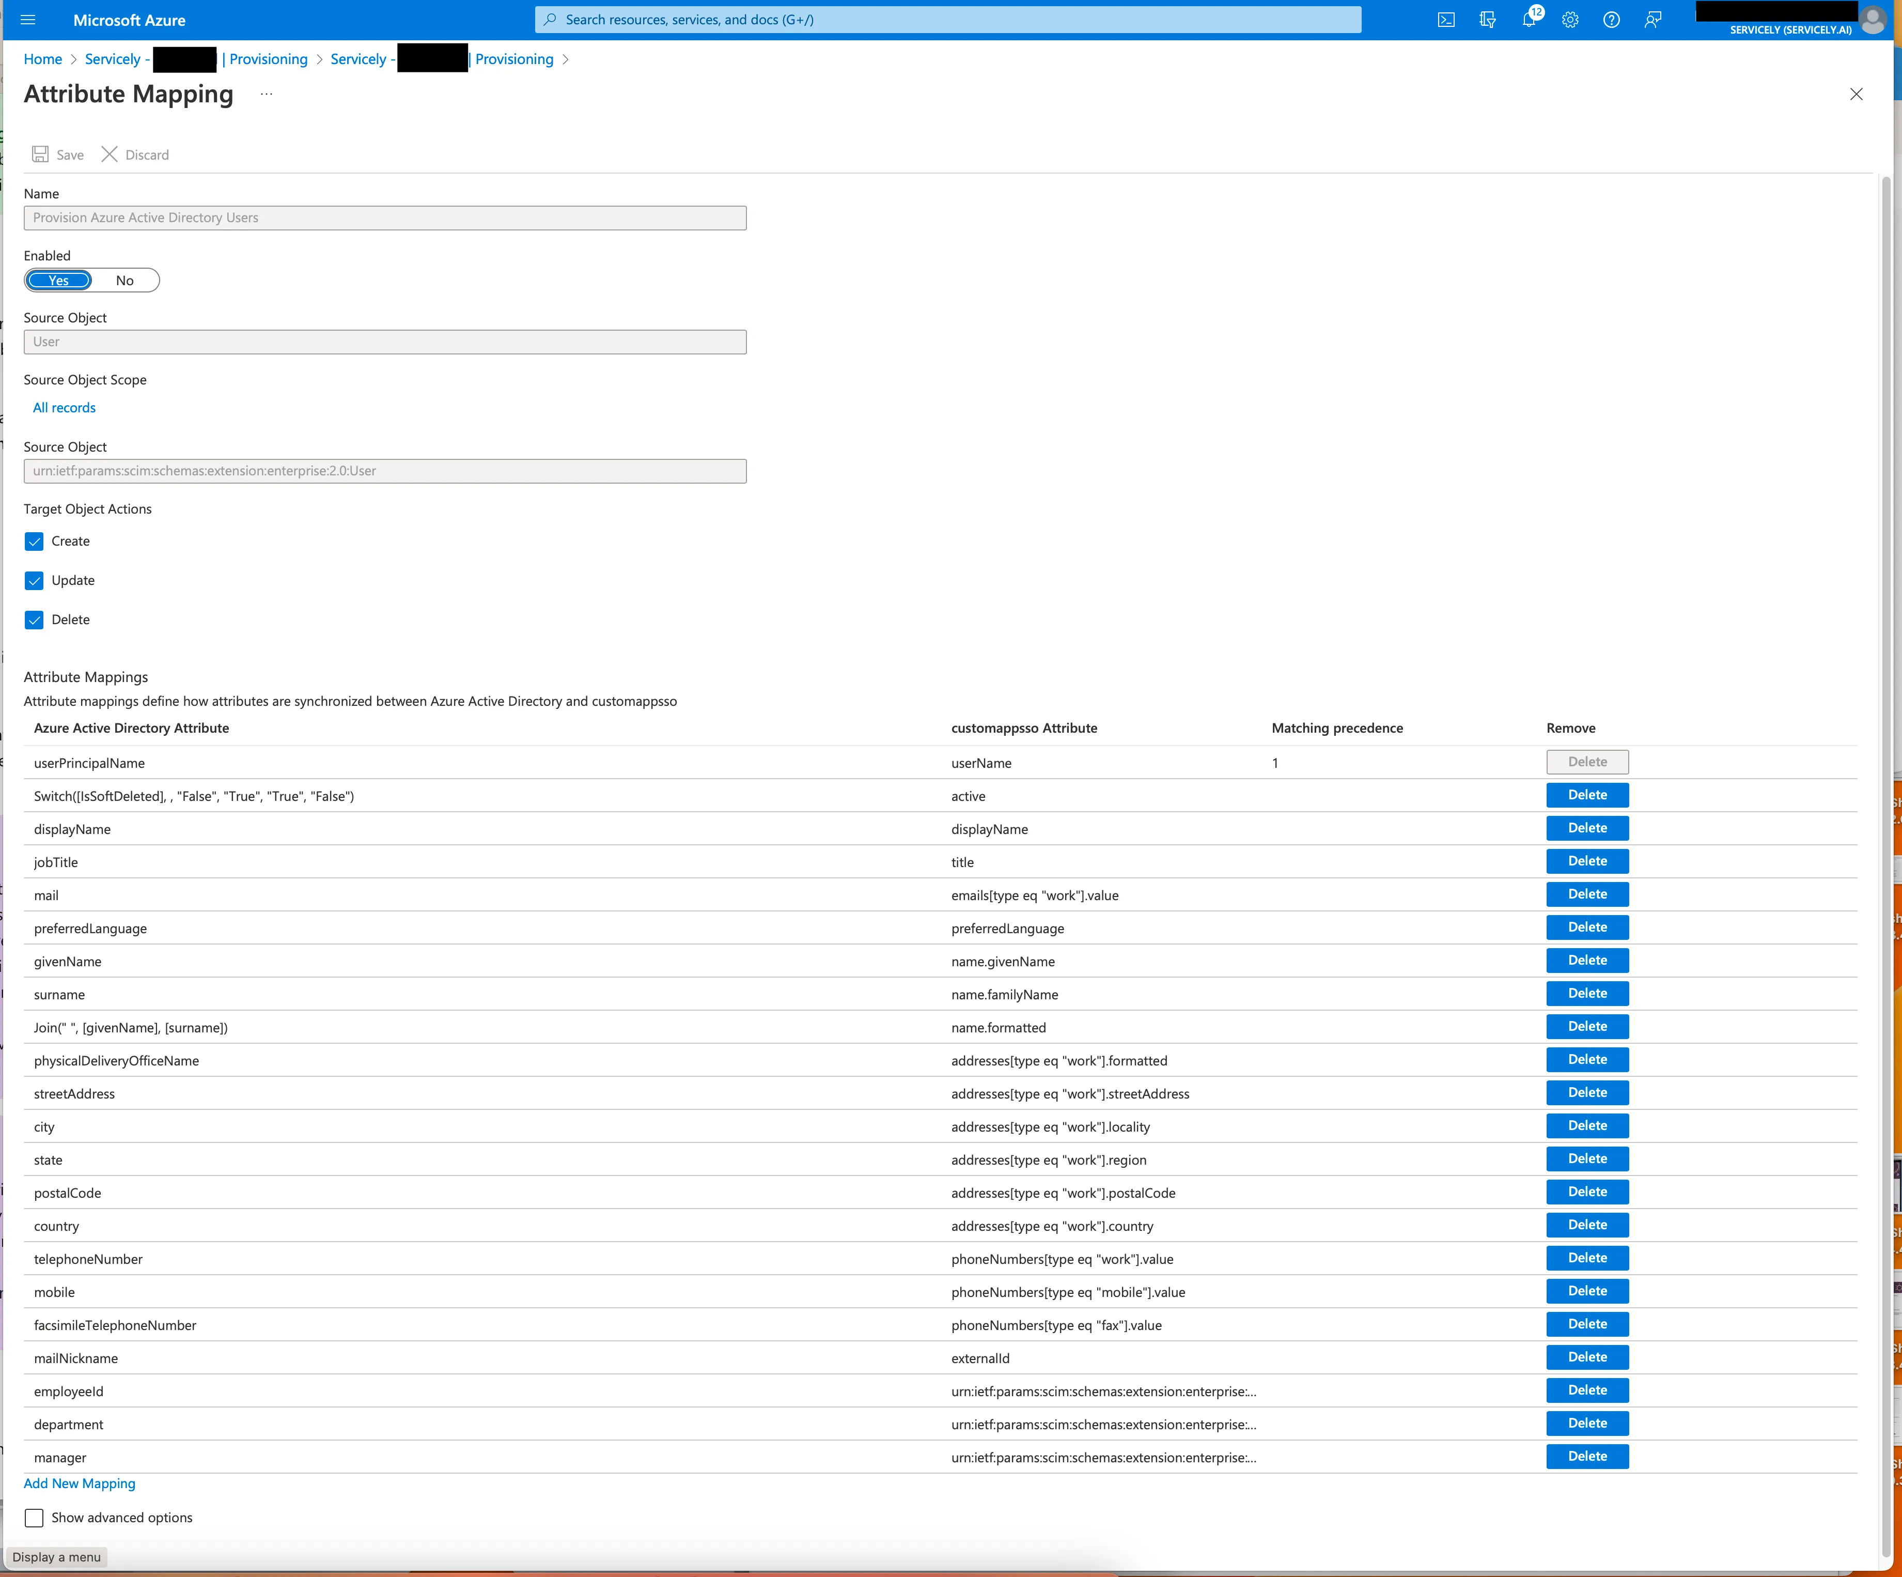Click the Azure Active Directory Attribute header
This screenshot has width=1902, height=1577.
131,728
